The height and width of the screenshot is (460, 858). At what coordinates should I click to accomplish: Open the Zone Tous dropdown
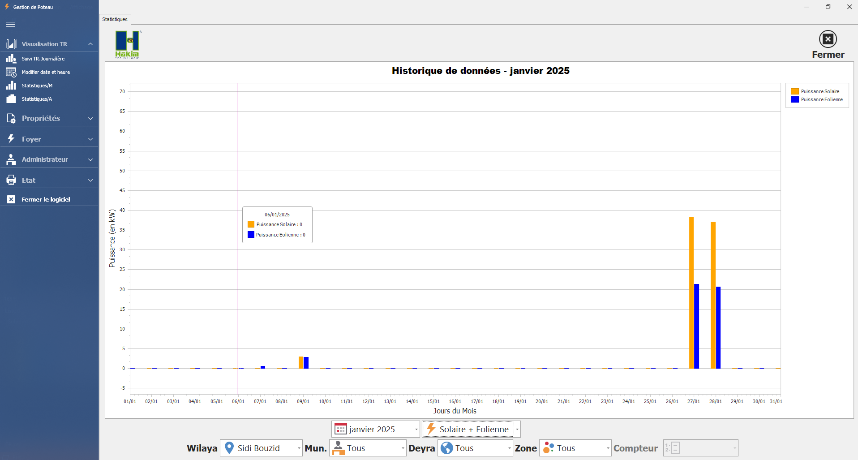608,448
